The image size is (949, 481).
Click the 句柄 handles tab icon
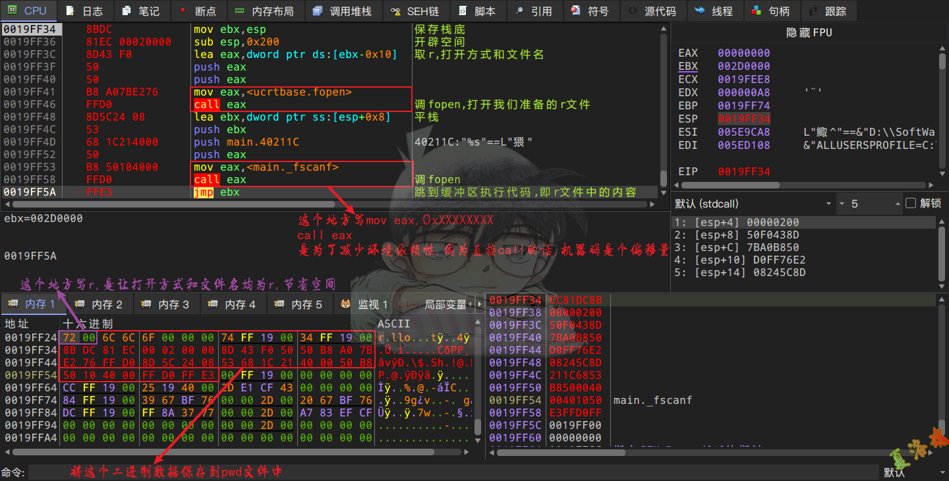pyautogui.click(x=756, y=11)
